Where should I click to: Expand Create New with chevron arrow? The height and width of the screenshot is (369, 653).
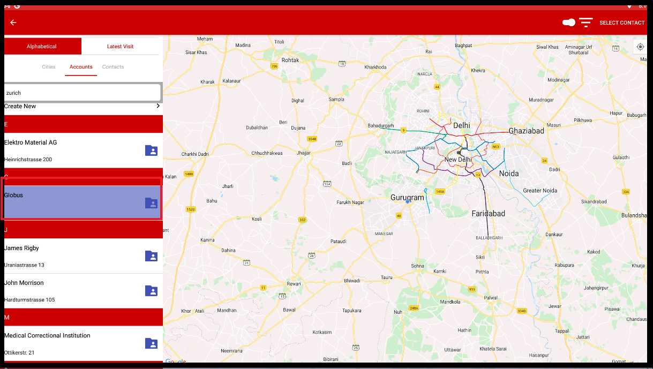[x=158, y=106]
